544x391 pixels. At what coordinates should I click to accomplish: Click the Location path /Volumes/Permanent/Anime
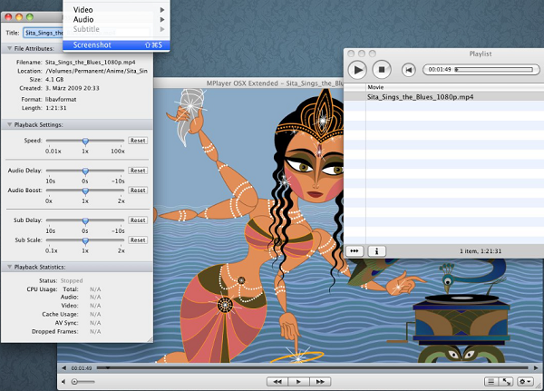tap(96, 71)
